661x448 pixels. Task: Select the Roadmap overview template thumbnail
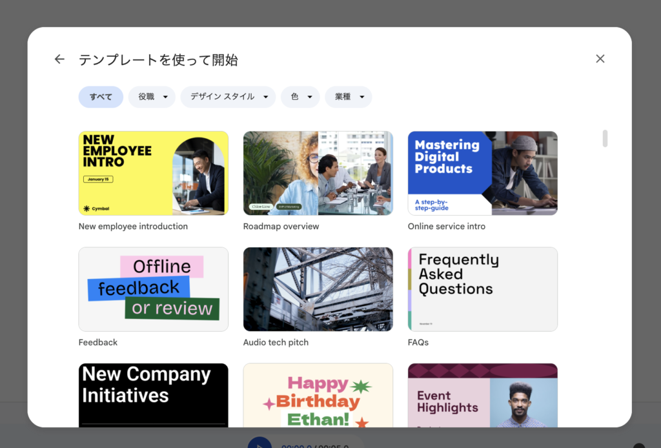point(318,173)
